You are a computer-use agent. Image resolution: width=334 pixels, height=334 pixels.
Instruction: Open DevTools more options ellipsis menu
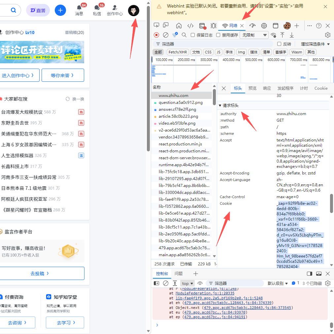[x=310, y=26]
